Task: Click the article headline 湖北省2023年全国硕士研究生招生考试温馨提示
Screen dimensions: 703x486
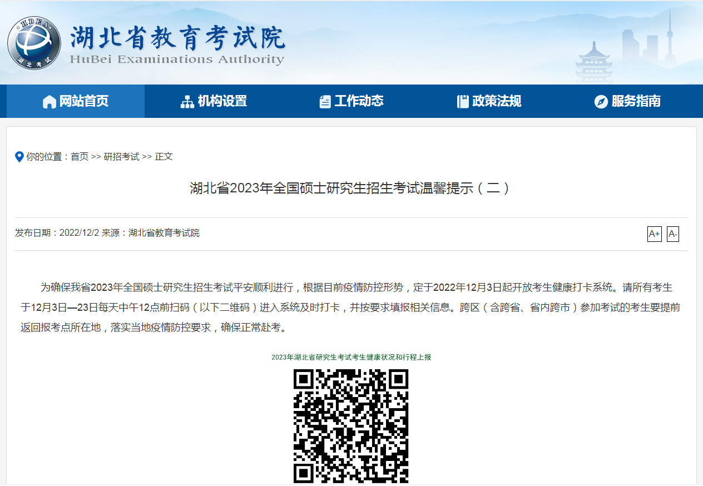Action: point(350,188)
